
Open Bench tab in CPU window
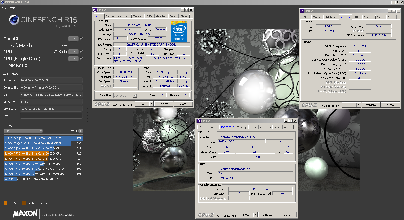pyautogui.click(x=173, y=16)
